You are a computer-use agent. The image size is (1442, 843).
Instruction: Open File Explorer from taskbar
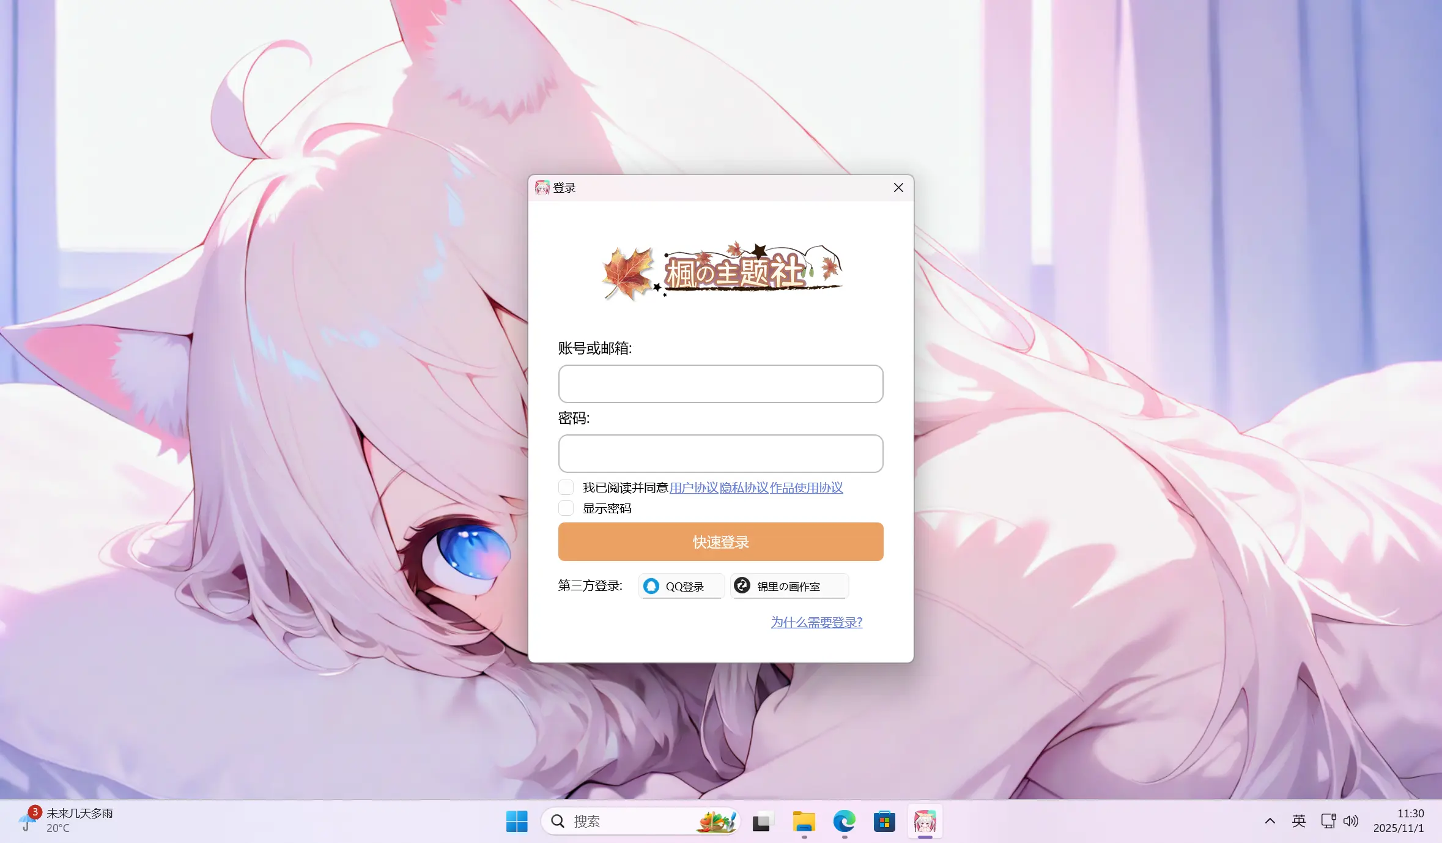pyautogui.click(x=804, y=822)
